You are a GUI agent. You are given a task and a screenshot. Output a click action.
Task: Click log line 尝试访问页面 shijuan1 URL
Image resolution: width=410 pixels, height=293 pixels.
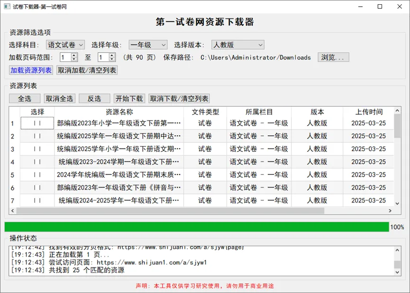pyautogui.click(x=109, y=262)
